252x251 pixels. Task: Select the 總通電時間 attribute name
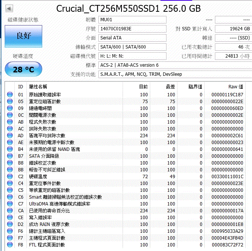pos(40,108)
